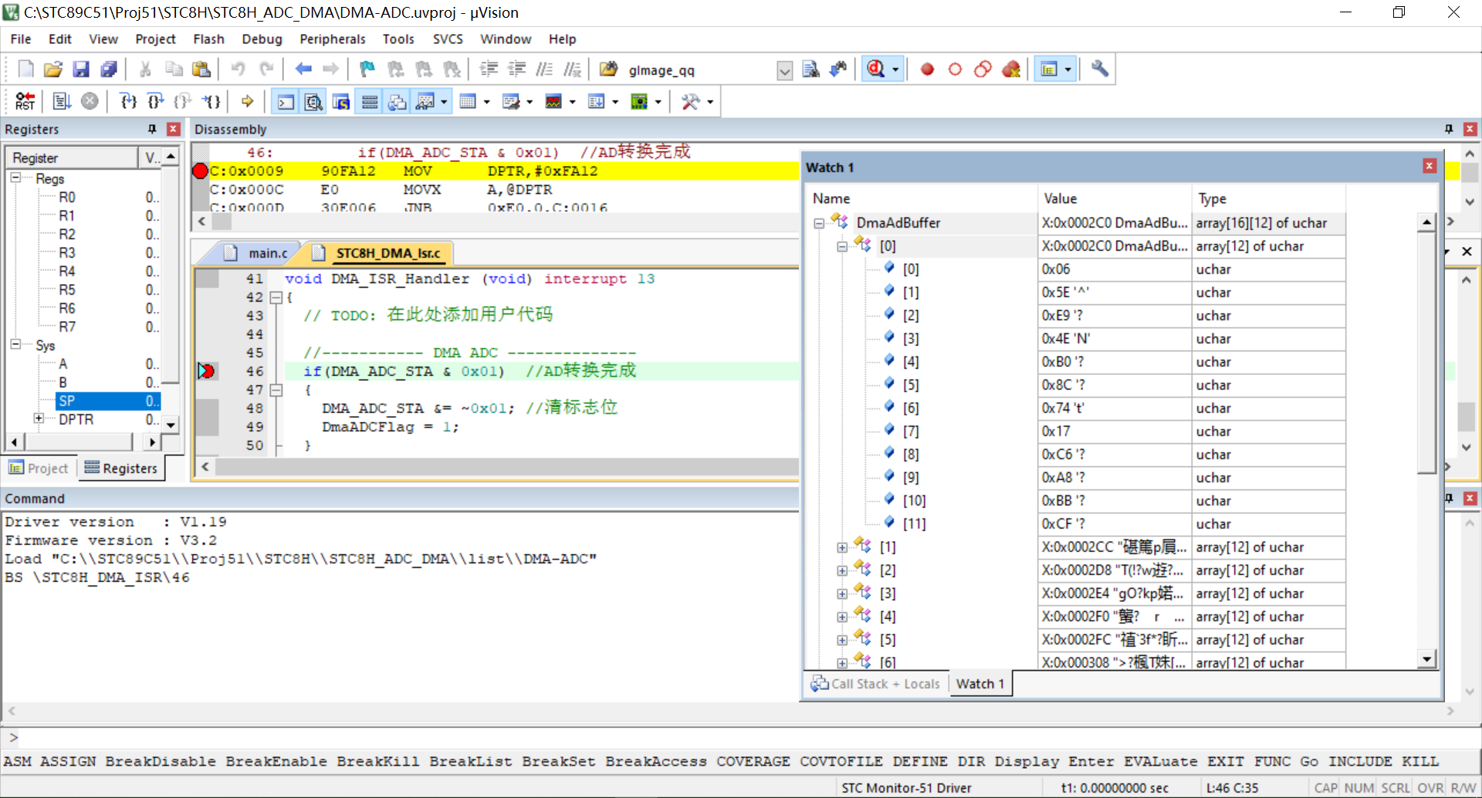Click the Watch 1 vertical scrollbar down arrow
This screenshot has width=1482, height=798.
[1426, 659]
